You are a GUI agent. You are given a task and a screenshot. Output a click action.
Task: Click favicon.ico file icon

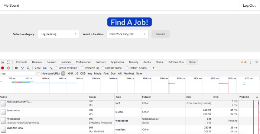pyautogui.click(x=3, y=112)
